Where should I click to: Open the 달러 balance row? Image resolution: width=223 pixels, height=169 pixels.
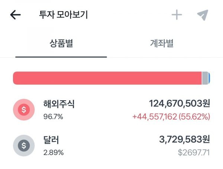coord(111,146)
